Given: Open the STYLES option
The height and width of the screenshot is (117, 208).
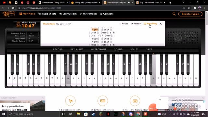Looking at the screenshot, I should coord(134,49).
